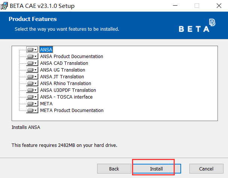Image resolution: width=228 pixels, height=178 pixels.
Task: Start installation with the Install button
Action: 157,169
